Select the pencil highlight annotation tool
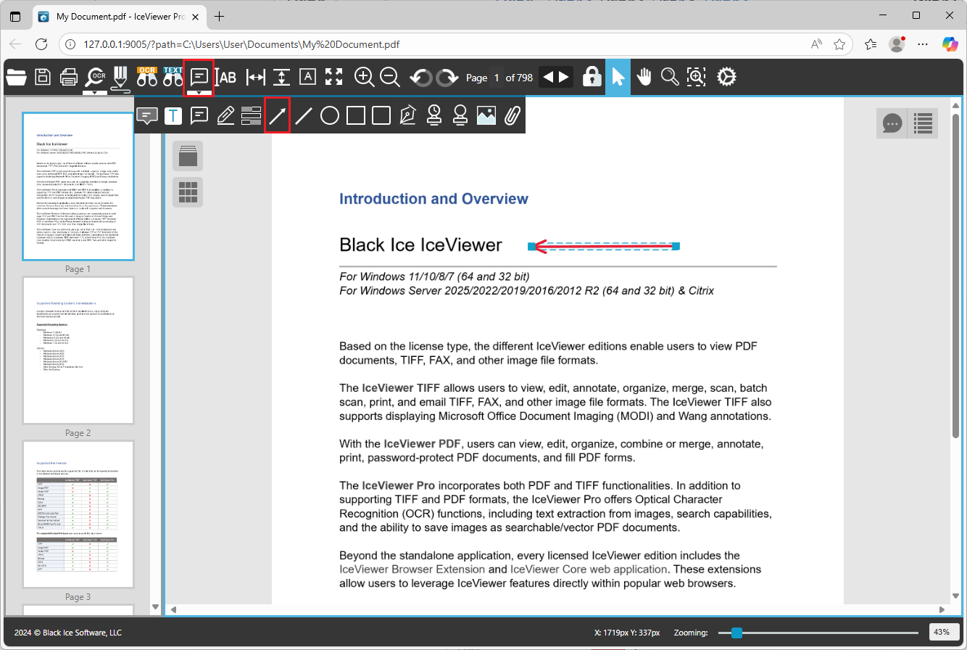 (225, 115)
